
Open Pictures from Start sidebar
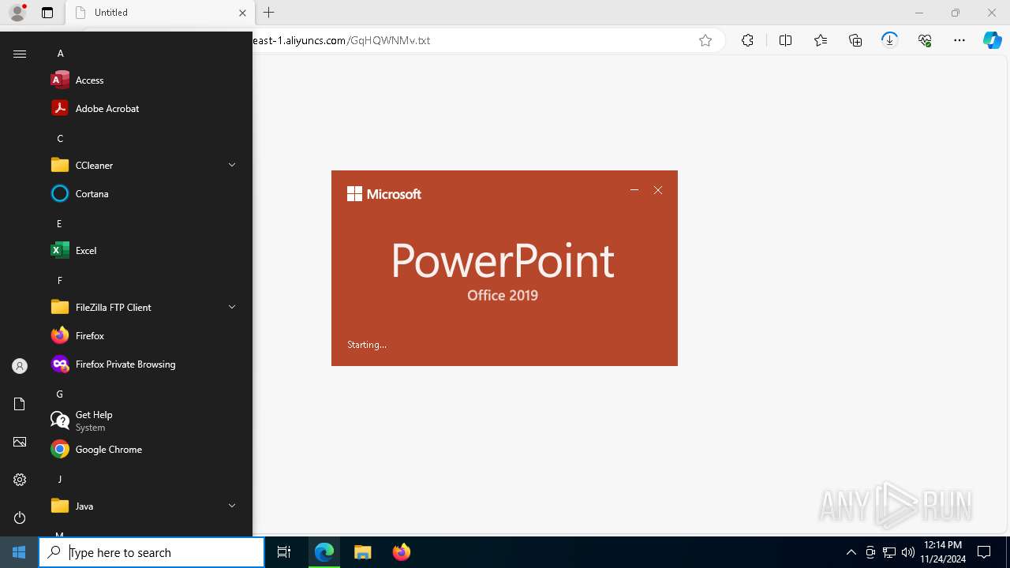click(x=20, y=442)
